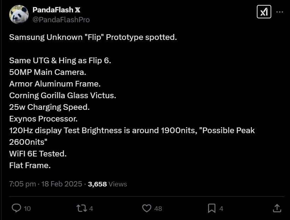This screenshot has width=290, height=220.
Task: Open the share post arrow icon
Action: tap(277, 208)
